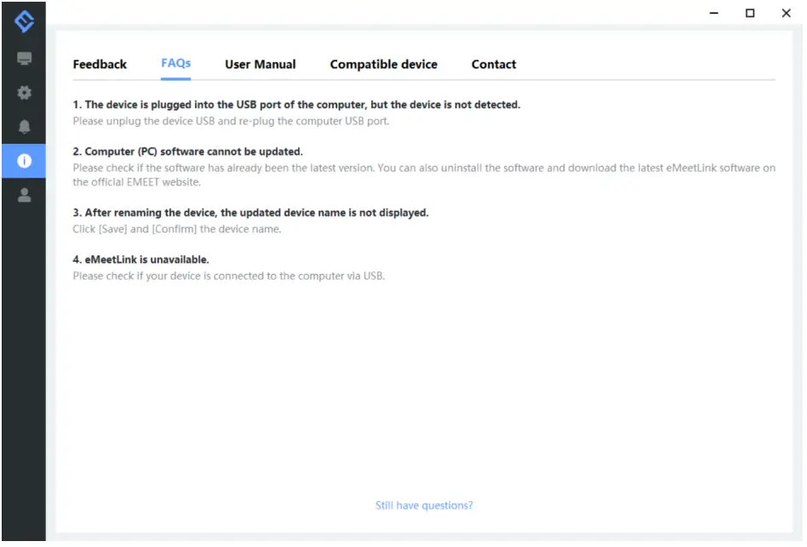
Task: Click the "Please unplug the device USB" answer
Action: click(x=231, y=121)
